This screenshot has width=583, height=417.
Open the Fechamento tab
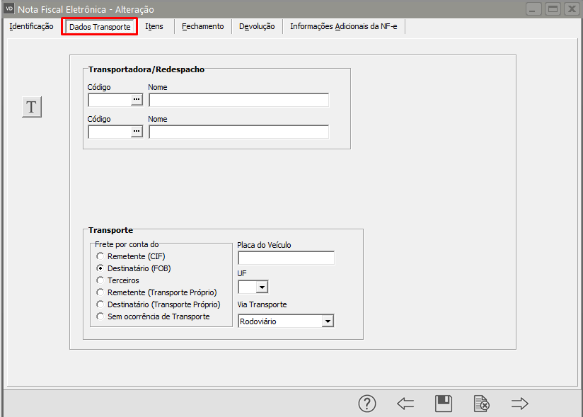tap(202, 26)
